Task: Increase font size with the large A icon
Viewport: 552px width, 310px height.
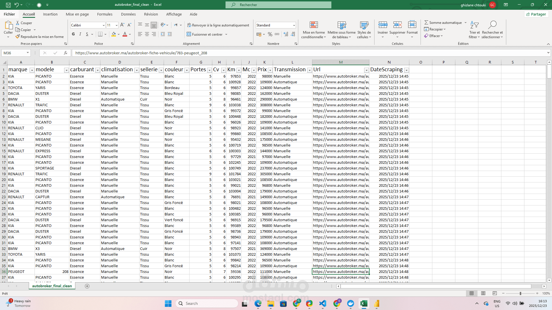Action: [x=122, y=25]
